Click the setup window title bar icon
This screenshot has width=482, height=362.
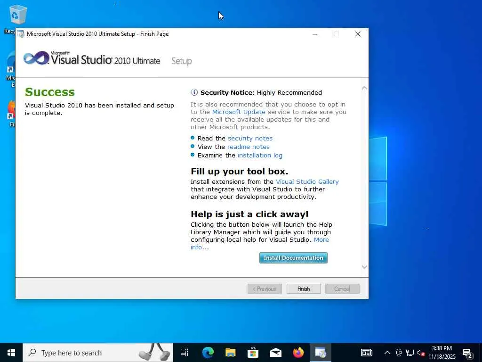(21, 34)
